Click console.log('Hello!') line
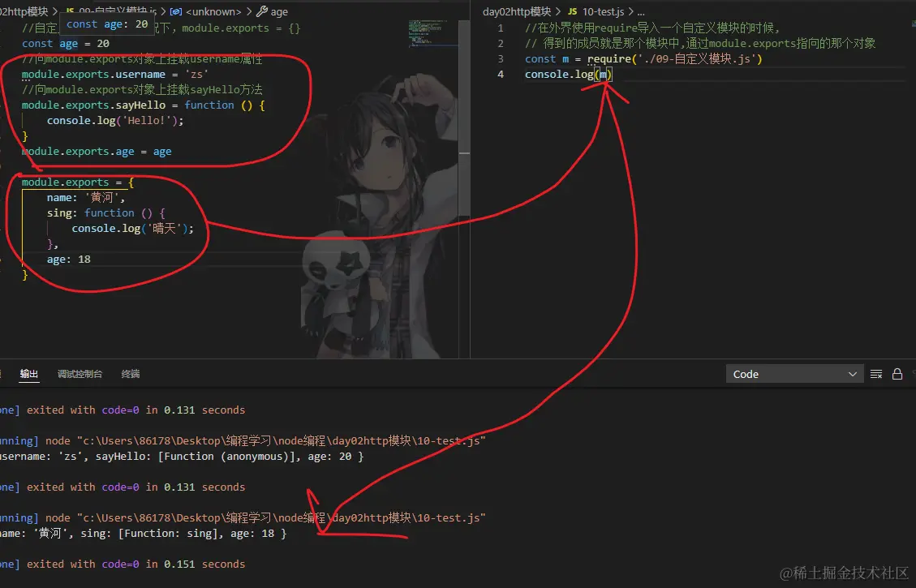This screenshot has height=588, width=916. tap(115, 120)
